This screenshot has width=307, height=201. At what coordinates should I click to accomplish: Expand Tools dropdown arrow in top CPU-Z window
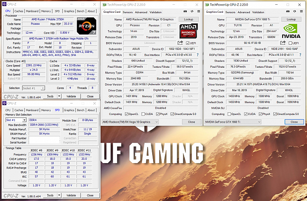(59, 96)
